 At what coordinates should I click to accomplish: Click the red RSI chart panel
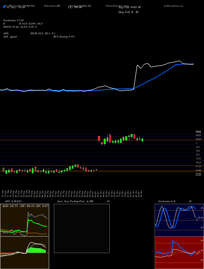point(179,253)
